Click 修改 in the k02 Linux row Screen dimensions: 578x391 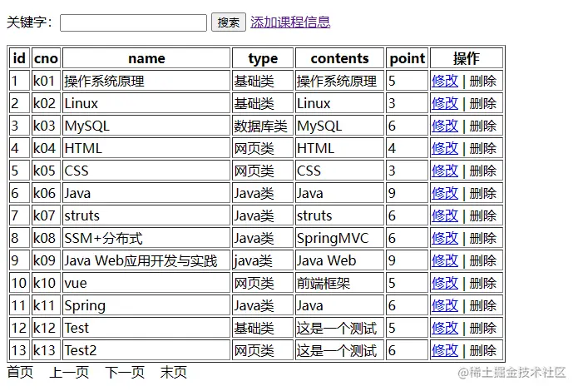pyautogui.click(x=445, y=103)
